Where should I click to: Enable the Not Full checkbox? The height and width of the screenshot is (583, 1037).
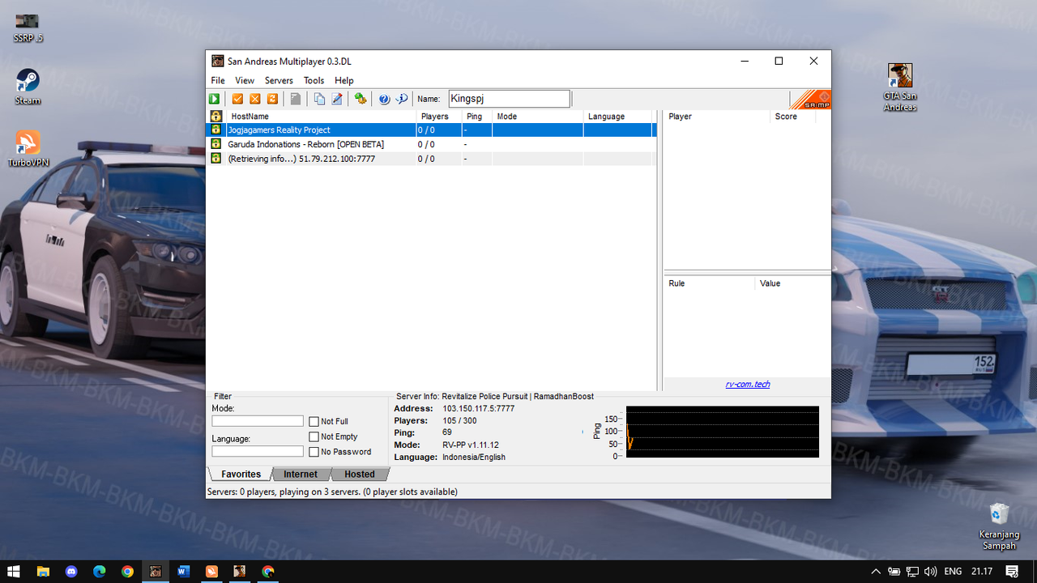pyautogui.click(x=314, y=422)
